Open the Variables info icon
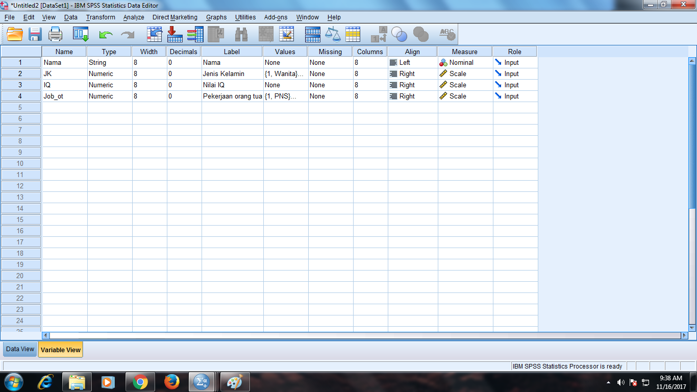This screenshot has width=697, height=392. tap(195, 34)
